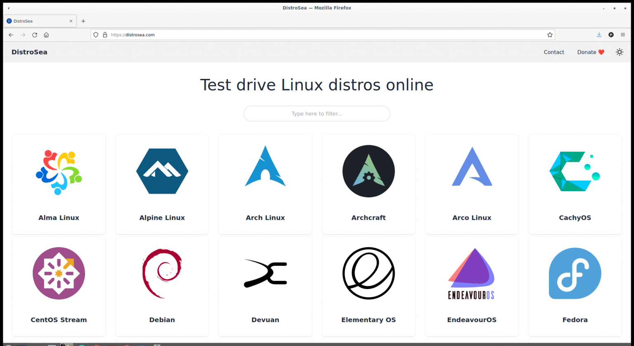This screenshot has width=634, height=346.
Task: Click the distrosea.com address bar
Action: (x=323, y=35)
